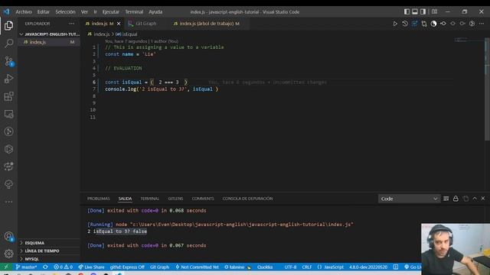Switch to CONSOLA DE DEPURACIÓN tab
Image resolution: width=490 pixels, height=275 pixels.
tap(247, 199)
